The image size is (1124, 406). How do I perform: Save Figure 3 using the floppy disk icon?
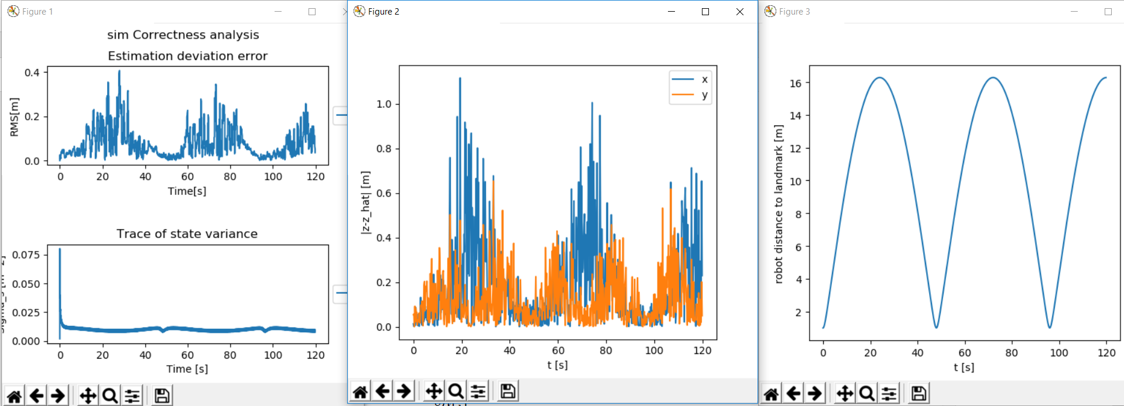pyautogui.click(x=919, y=394)
